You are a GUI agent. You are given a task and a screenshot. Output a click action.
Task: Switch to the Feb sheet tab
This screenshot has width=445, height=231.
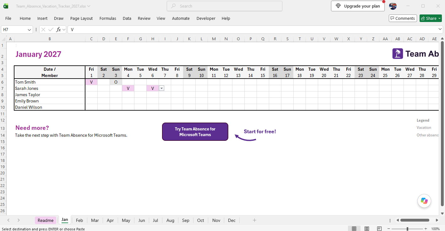(x=79, y=220)
